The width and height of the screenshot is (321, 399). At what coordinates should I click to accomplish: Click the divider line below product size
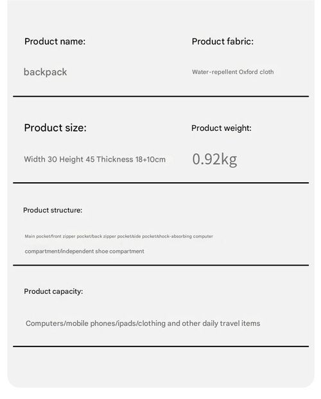[160, 183]
